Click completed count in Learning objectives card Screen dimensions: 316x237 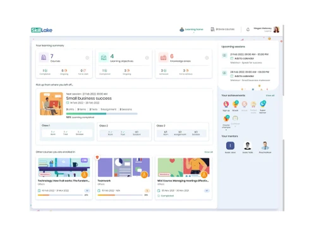point(105,72)
